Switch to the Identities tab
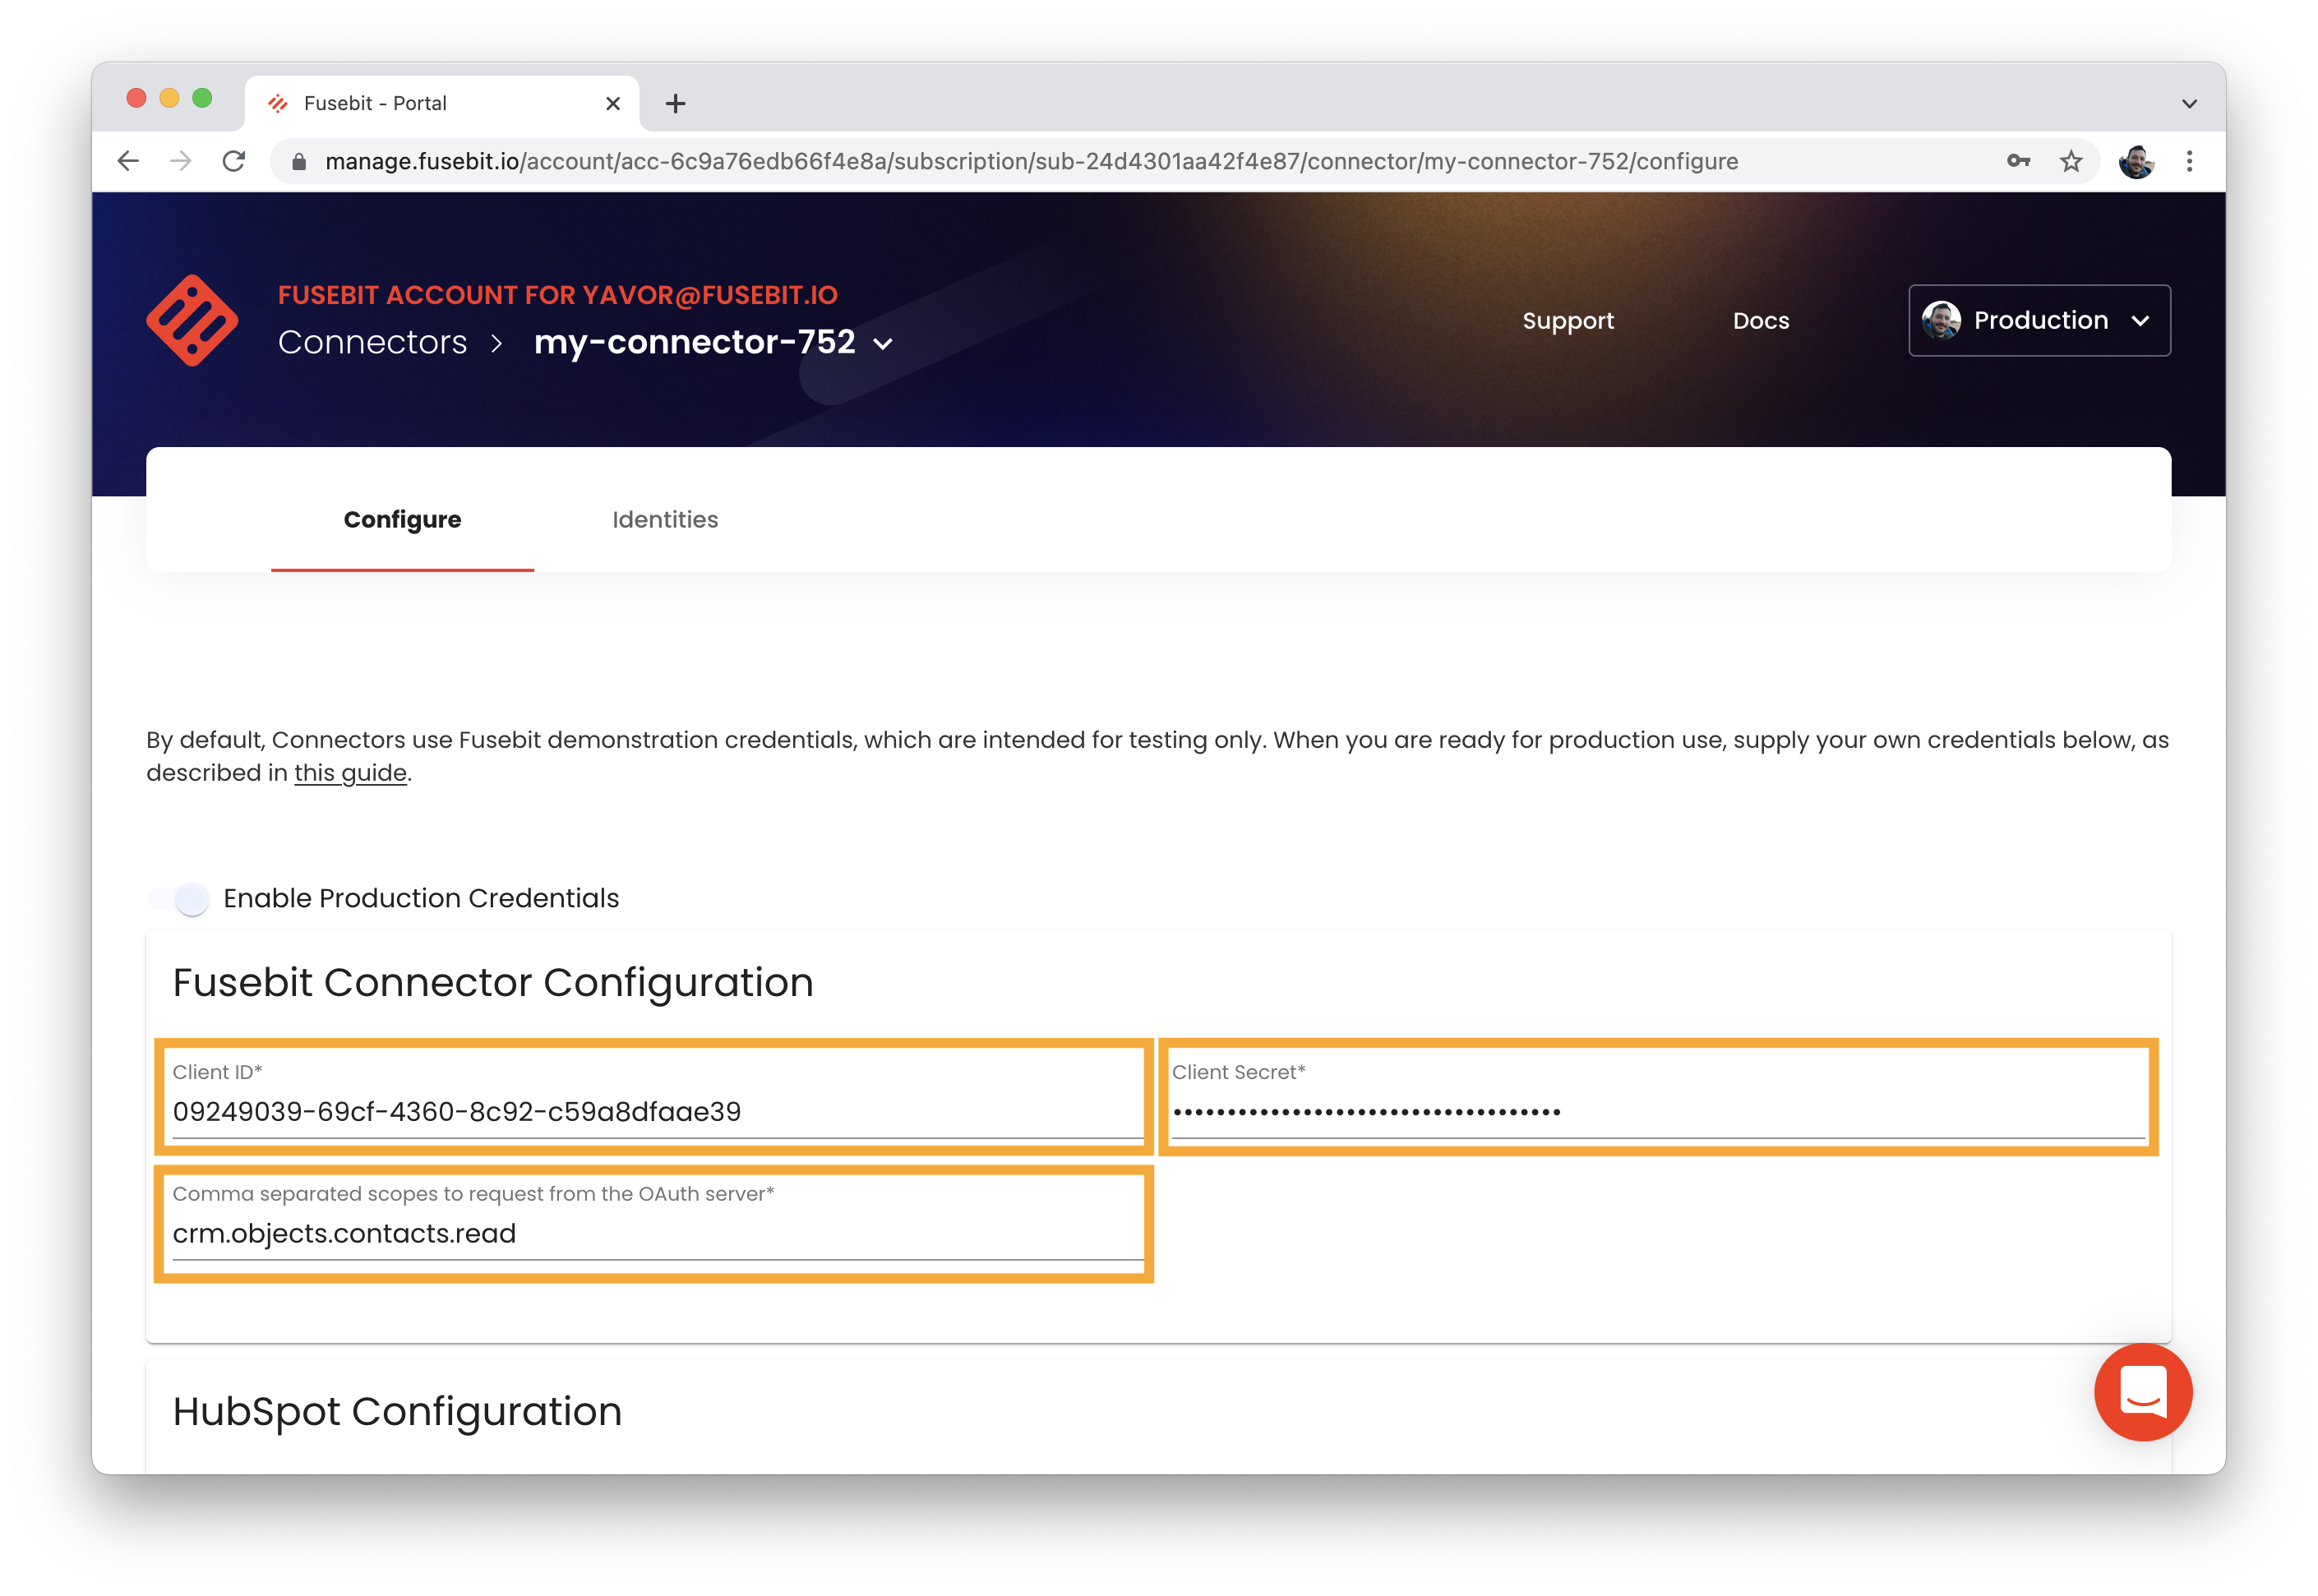Screen dimensions: 2318x1596 point(665,519)
